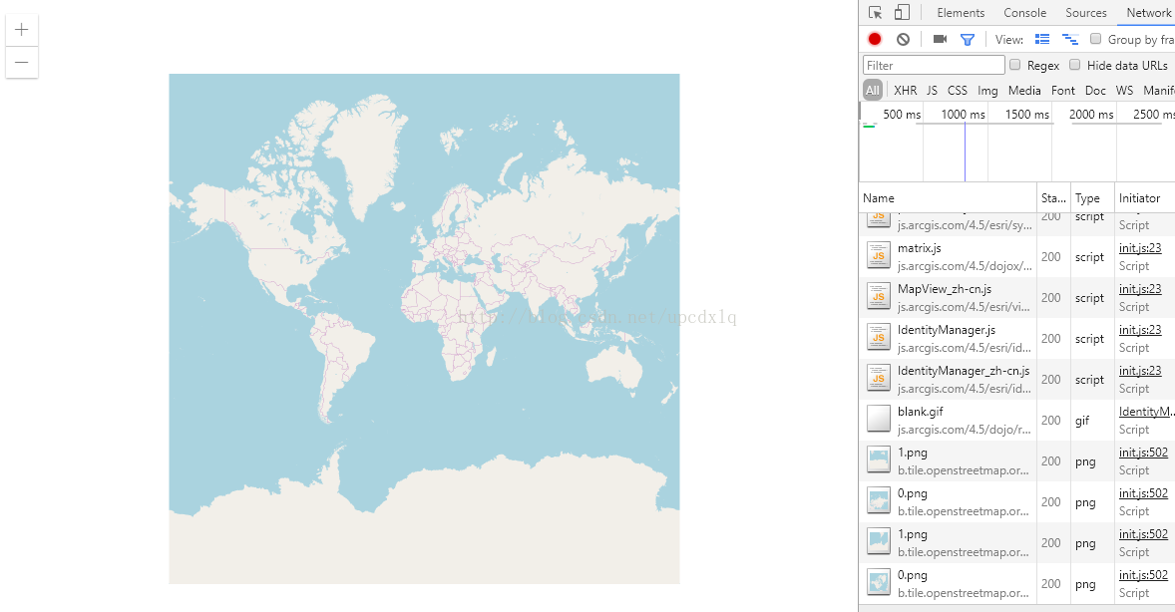Toggle the device toolbar icon
The image size is (1175, 612).
pyautogui.click(x=902, y=13)
